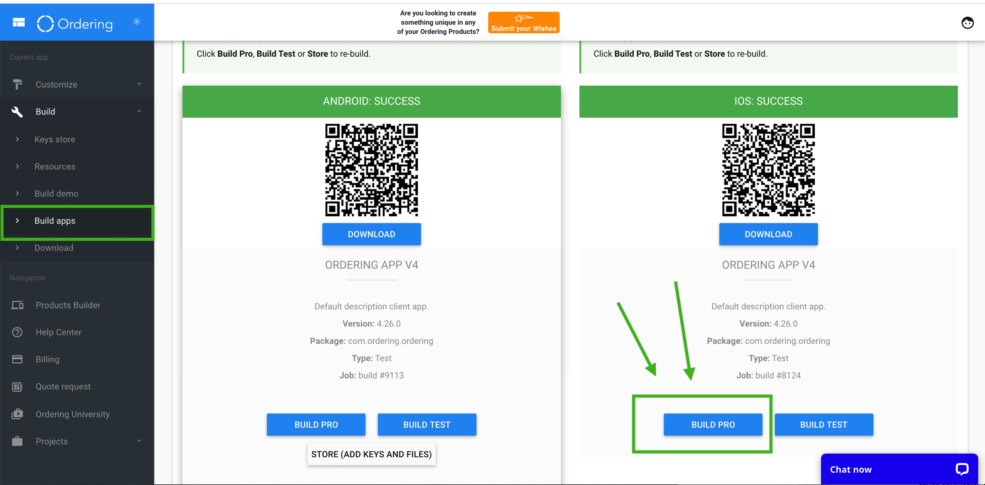The image size is (985, 485).
Task: Open Ordering University navigation link
Action: click(73, 414)
